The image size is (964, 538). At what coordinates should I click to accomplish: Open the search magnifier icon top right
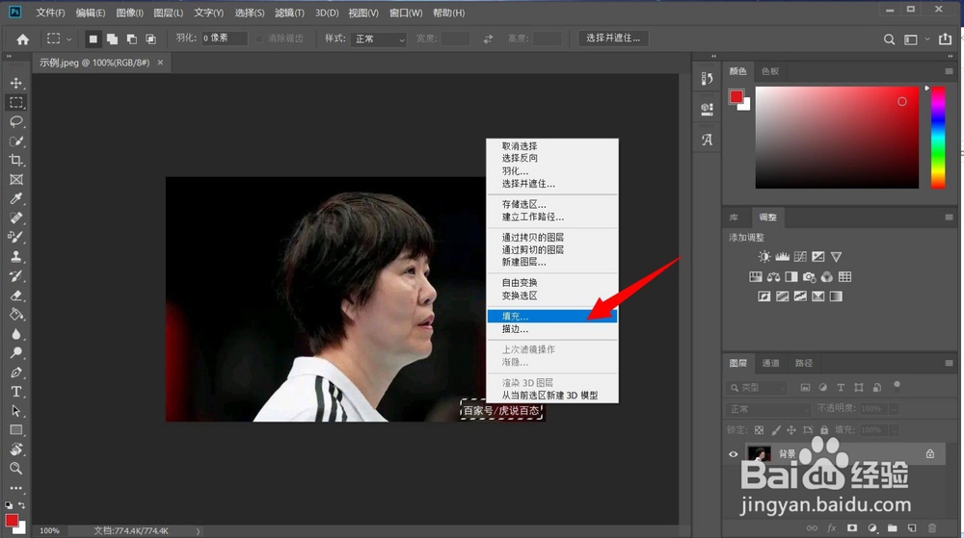889,39
